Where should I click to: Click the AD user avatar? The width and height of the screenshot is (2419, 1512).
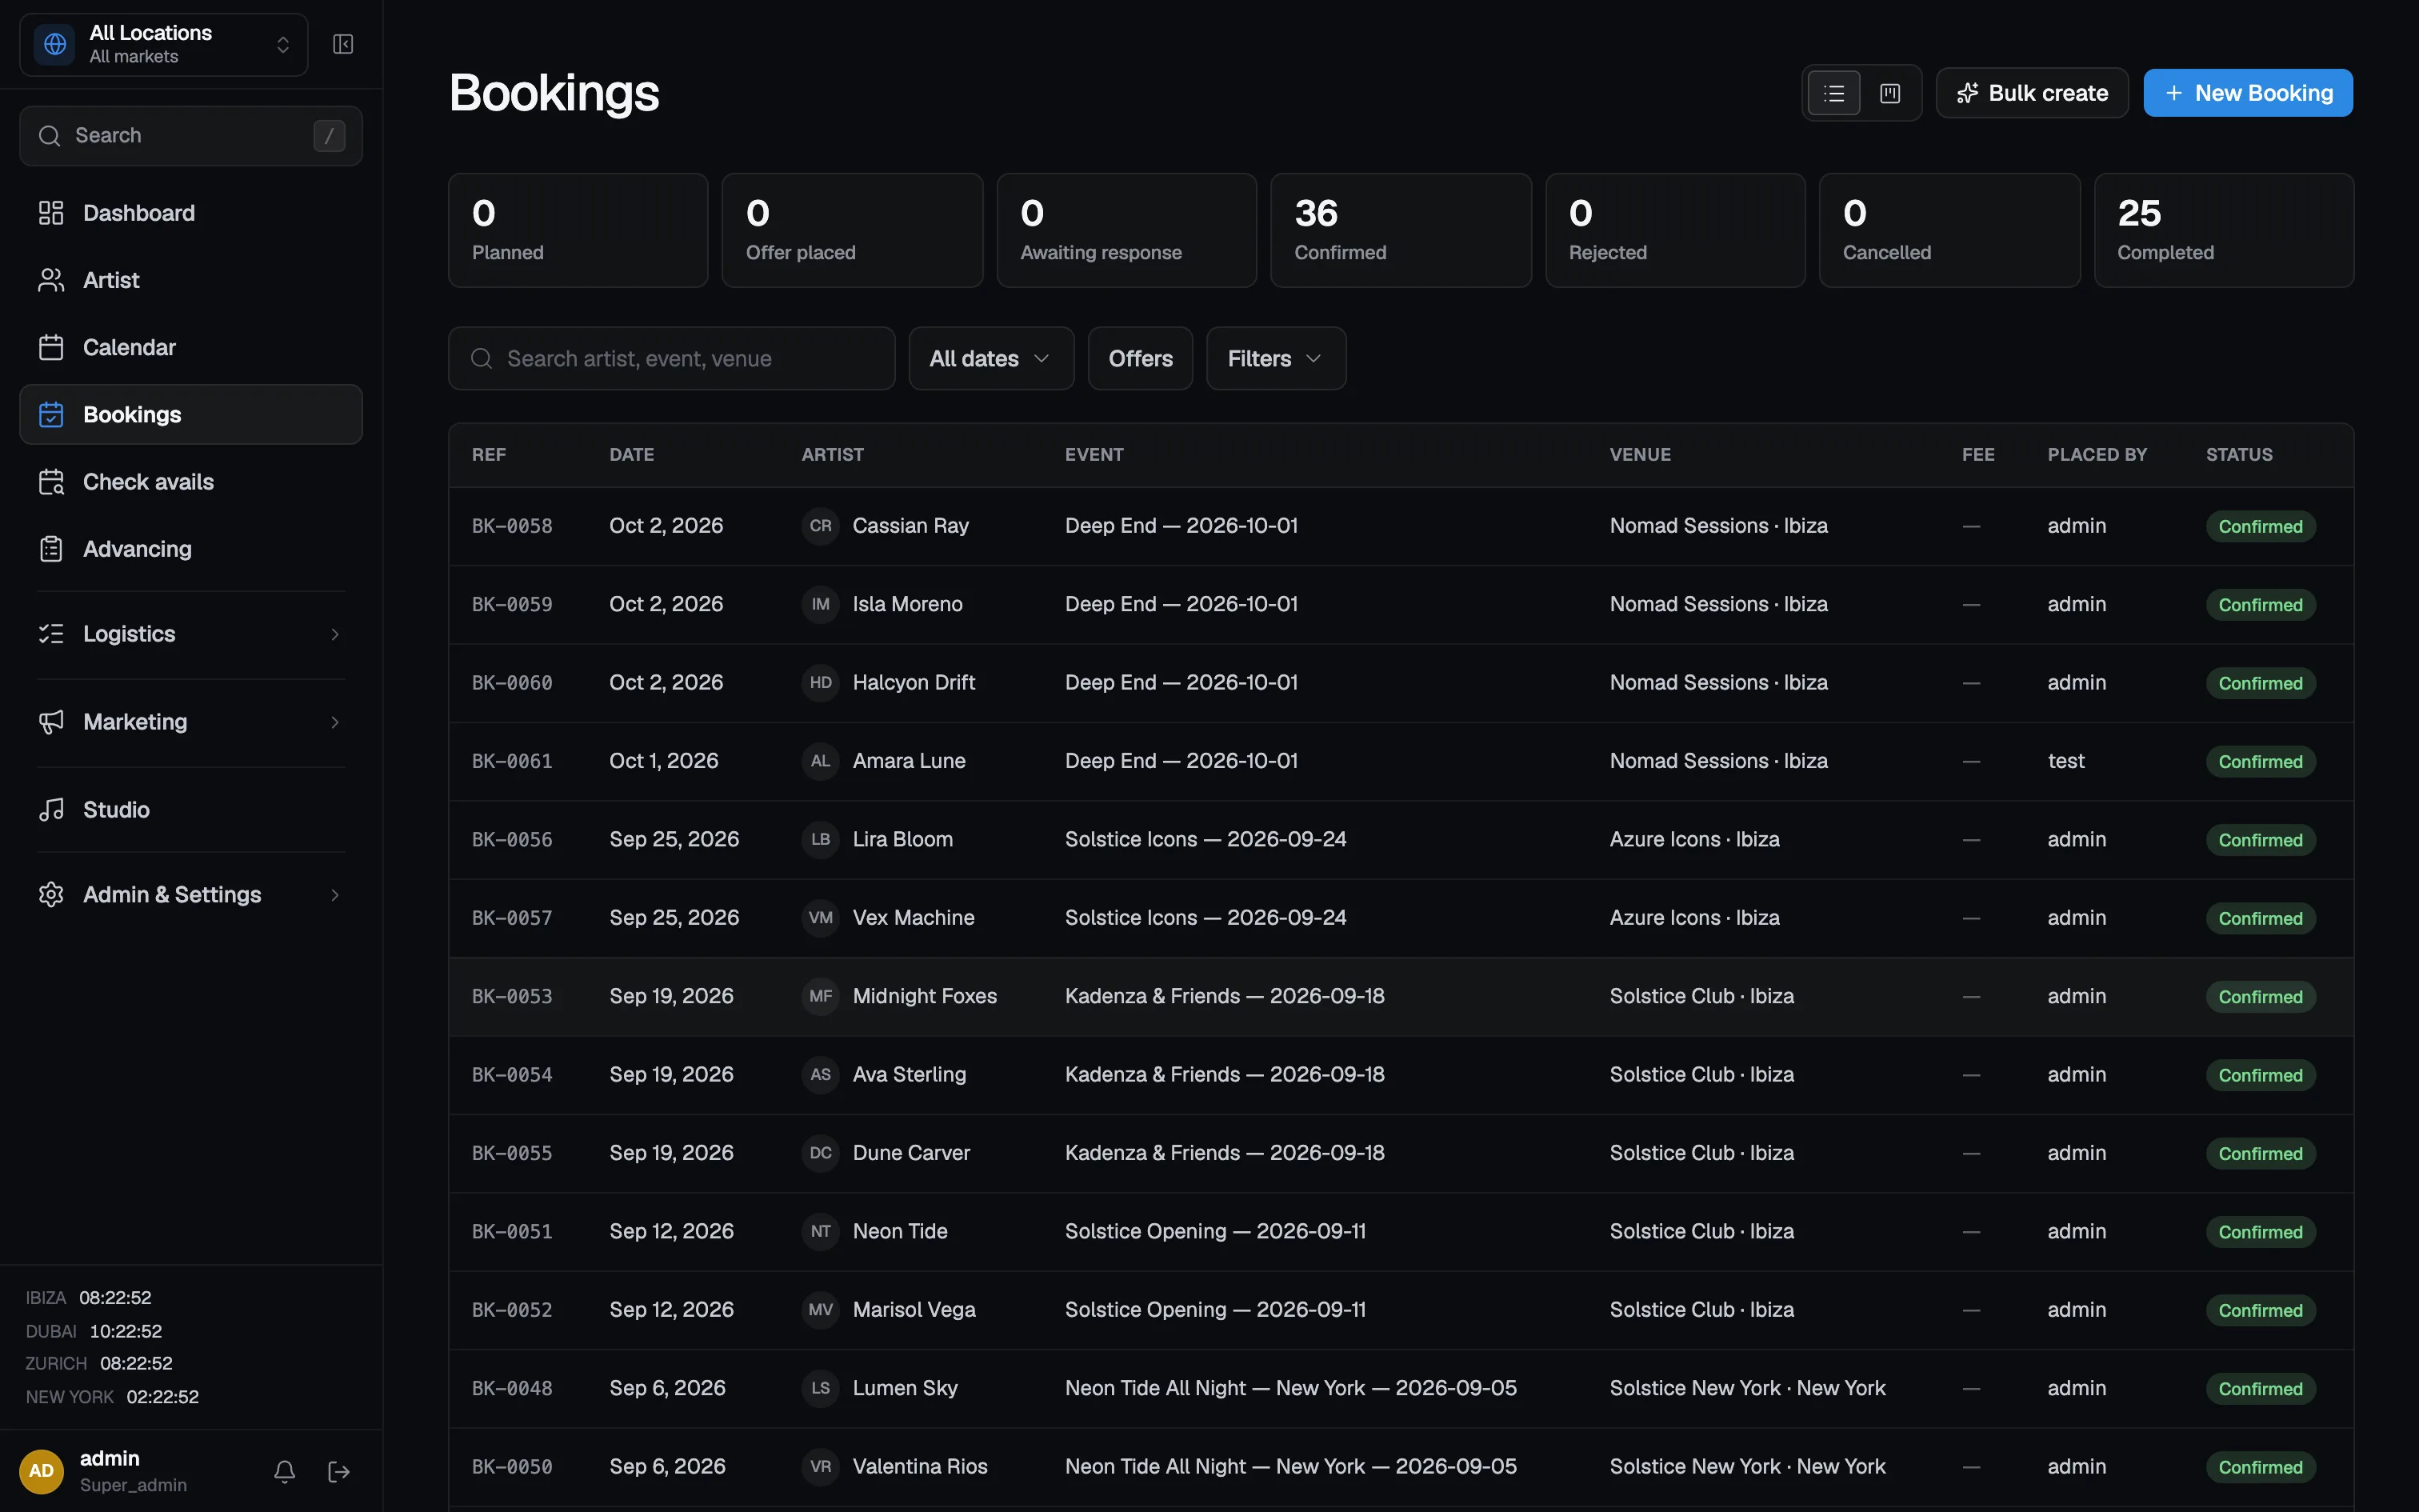[41, 1471]
